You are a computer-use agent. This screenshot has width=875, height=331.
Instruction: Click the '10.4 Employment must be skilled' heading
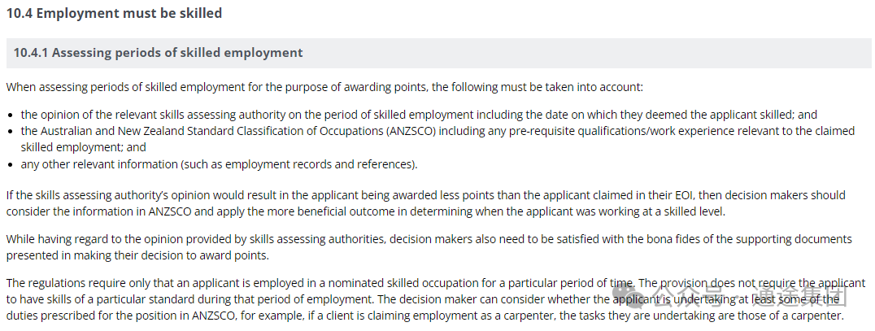(114, 13)
